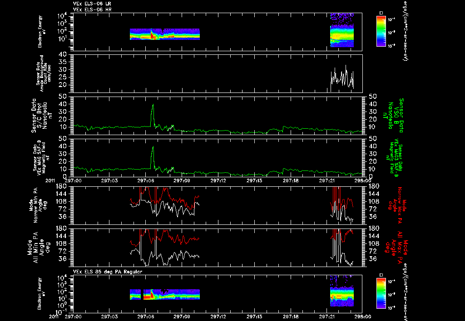Click the 85 deg PA spectrogram segment near 297:06
Screen dimensions: 465x321
[164, 294]
